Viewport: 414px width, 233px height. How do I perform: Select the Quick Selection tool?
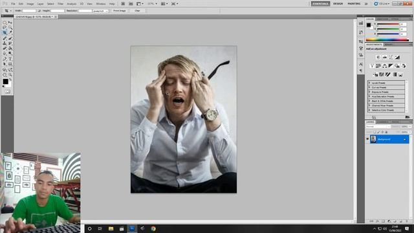point(10,27)
